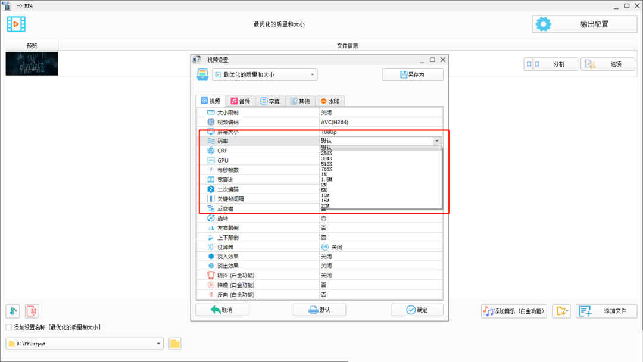
Task: Click the 码率 wave icon
Action: (x=211, y=141)
